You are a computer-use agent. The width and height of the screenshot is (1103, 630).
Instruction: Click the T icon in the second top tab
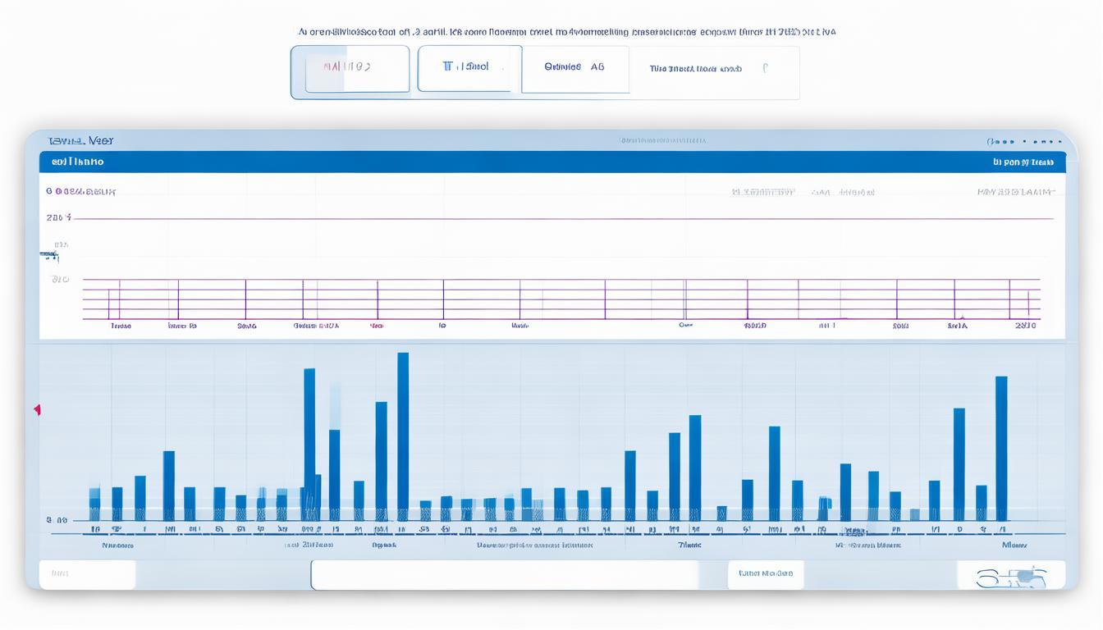448,66
